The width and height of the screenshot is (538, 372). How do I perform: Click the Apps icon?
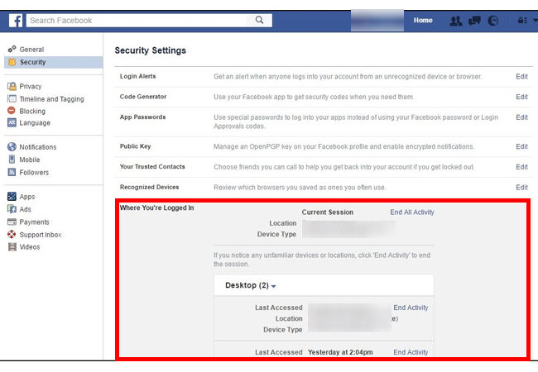(12, 196)
